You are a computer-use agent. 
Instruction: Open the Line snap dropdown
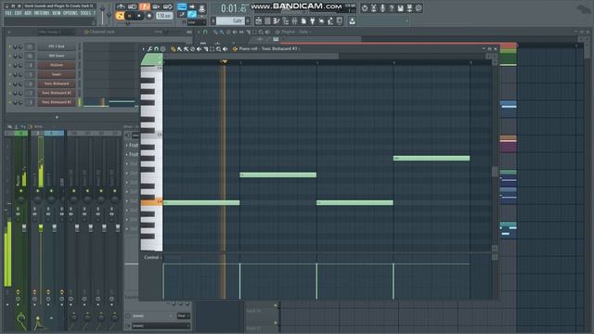pyautogui.click(x=196, y=22)
